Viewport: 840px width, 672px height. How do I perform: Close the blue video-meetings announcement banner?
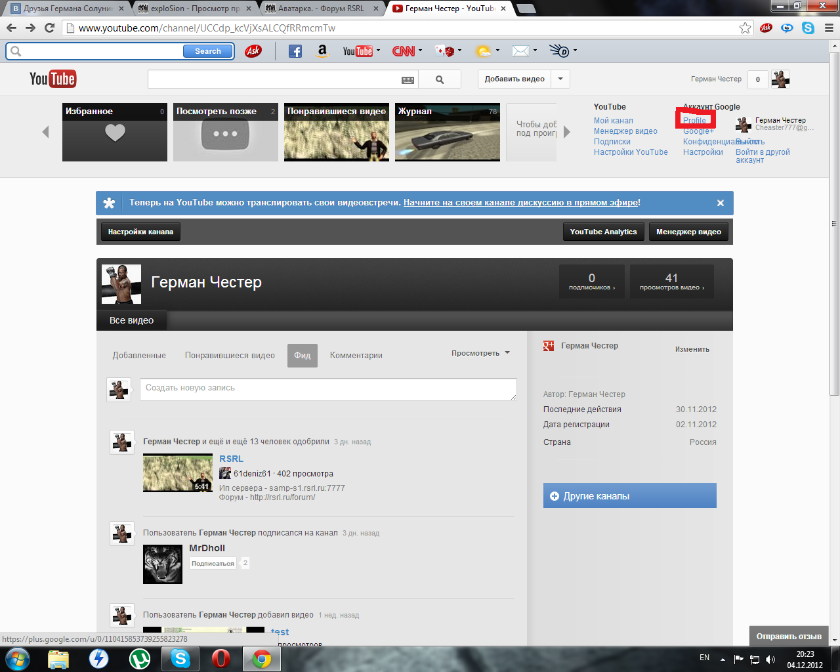[720, 203]
